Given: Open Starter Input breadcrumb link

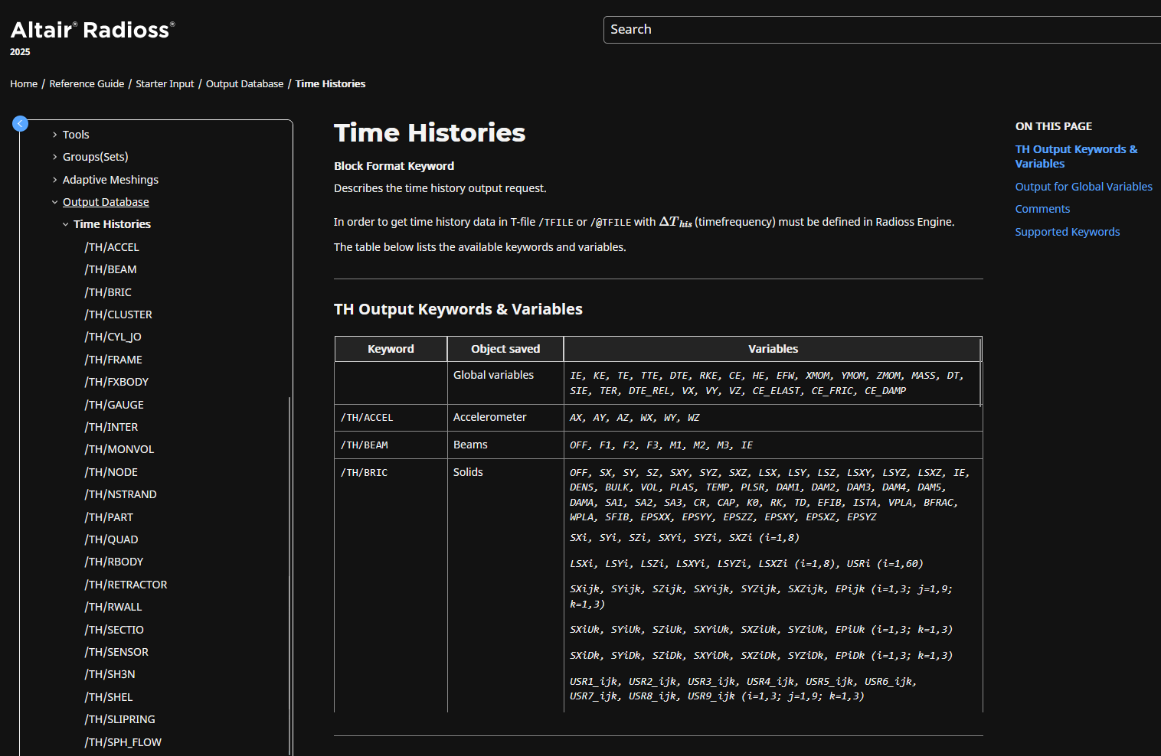Looking at the screenshot, I should pyautogui.click(x=165, y=84).
